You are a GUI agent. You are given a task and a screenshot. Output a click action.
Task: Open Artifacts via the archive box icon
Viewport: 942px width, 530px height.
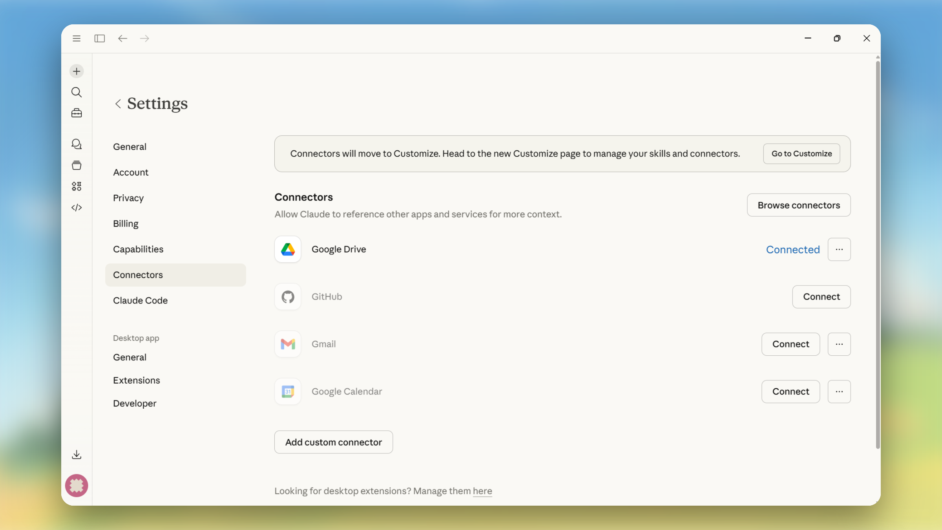76,165
